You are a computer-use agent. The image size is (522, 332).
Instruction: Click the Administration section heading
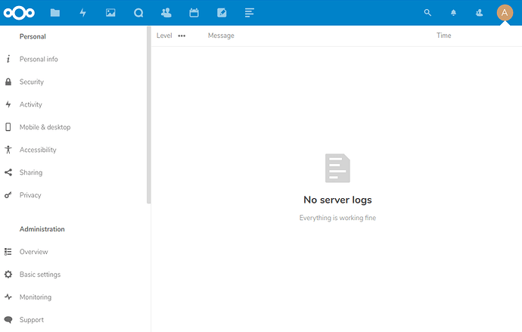click(x=42, y=229)
